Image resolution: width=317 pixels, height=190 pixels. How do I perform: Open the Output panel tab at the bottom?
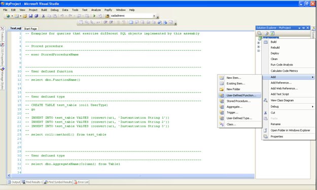pyautogui.click(x=14, y=182)
